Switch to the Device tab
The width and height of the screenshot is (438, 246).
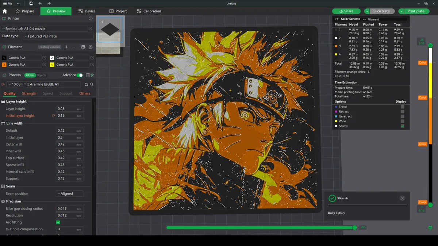pos(87,11)
